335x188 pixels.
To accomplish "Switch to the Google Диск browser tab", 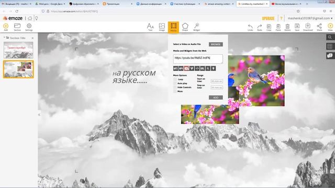I will tap(50, 4).
